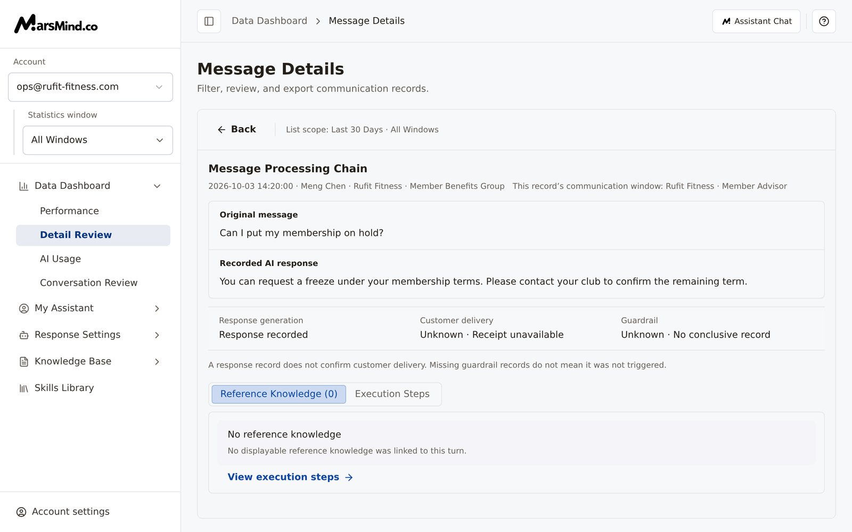Open the AI Usage menu item

tap(93, 259)
